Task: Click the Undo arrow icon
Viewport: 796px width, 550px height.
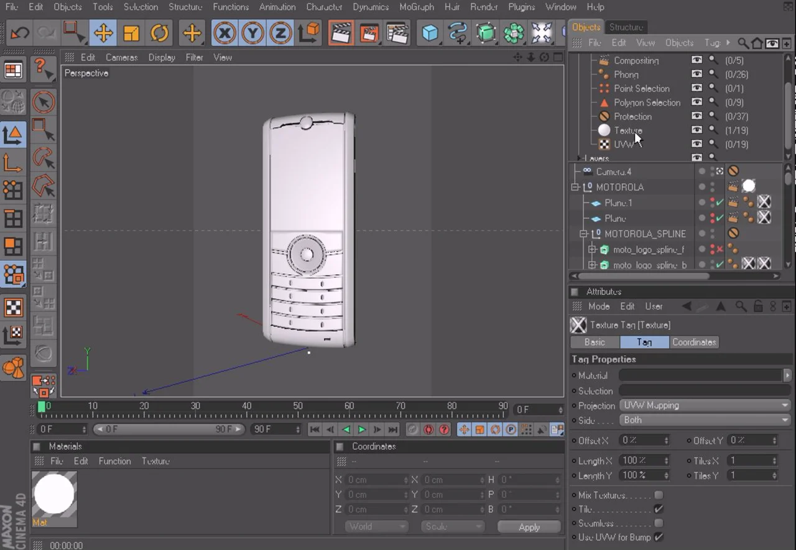Action: pyautogui.click(x=19, y=32)
